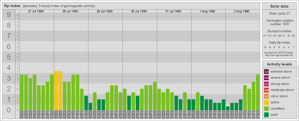This screenshot has width=299, height=121.
Task: Pick the yellow 'active' legend swatch
Action: [x=266, y=102]
